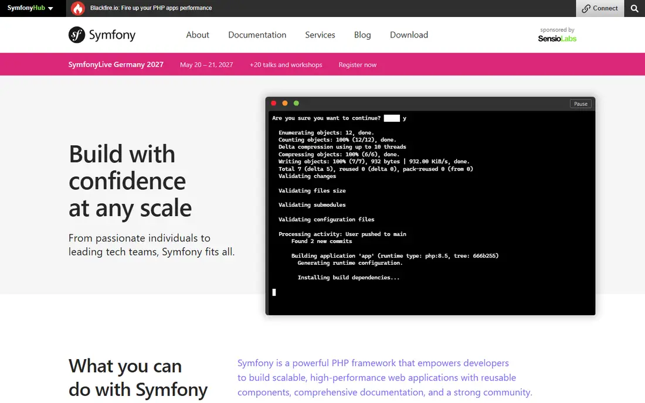
Task: Click the Blackfire.io flame icon
Action: [x=78, y=8]
